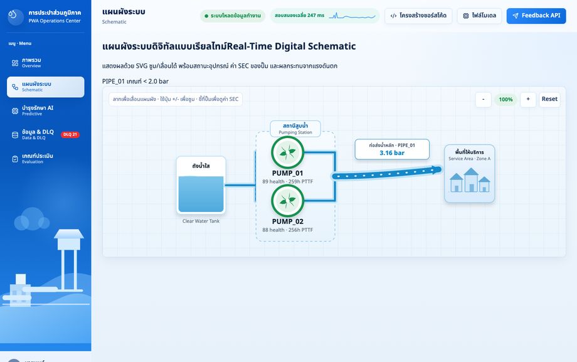
Task: Click the Clear Water Tank graphic
Action: point(201,185)
